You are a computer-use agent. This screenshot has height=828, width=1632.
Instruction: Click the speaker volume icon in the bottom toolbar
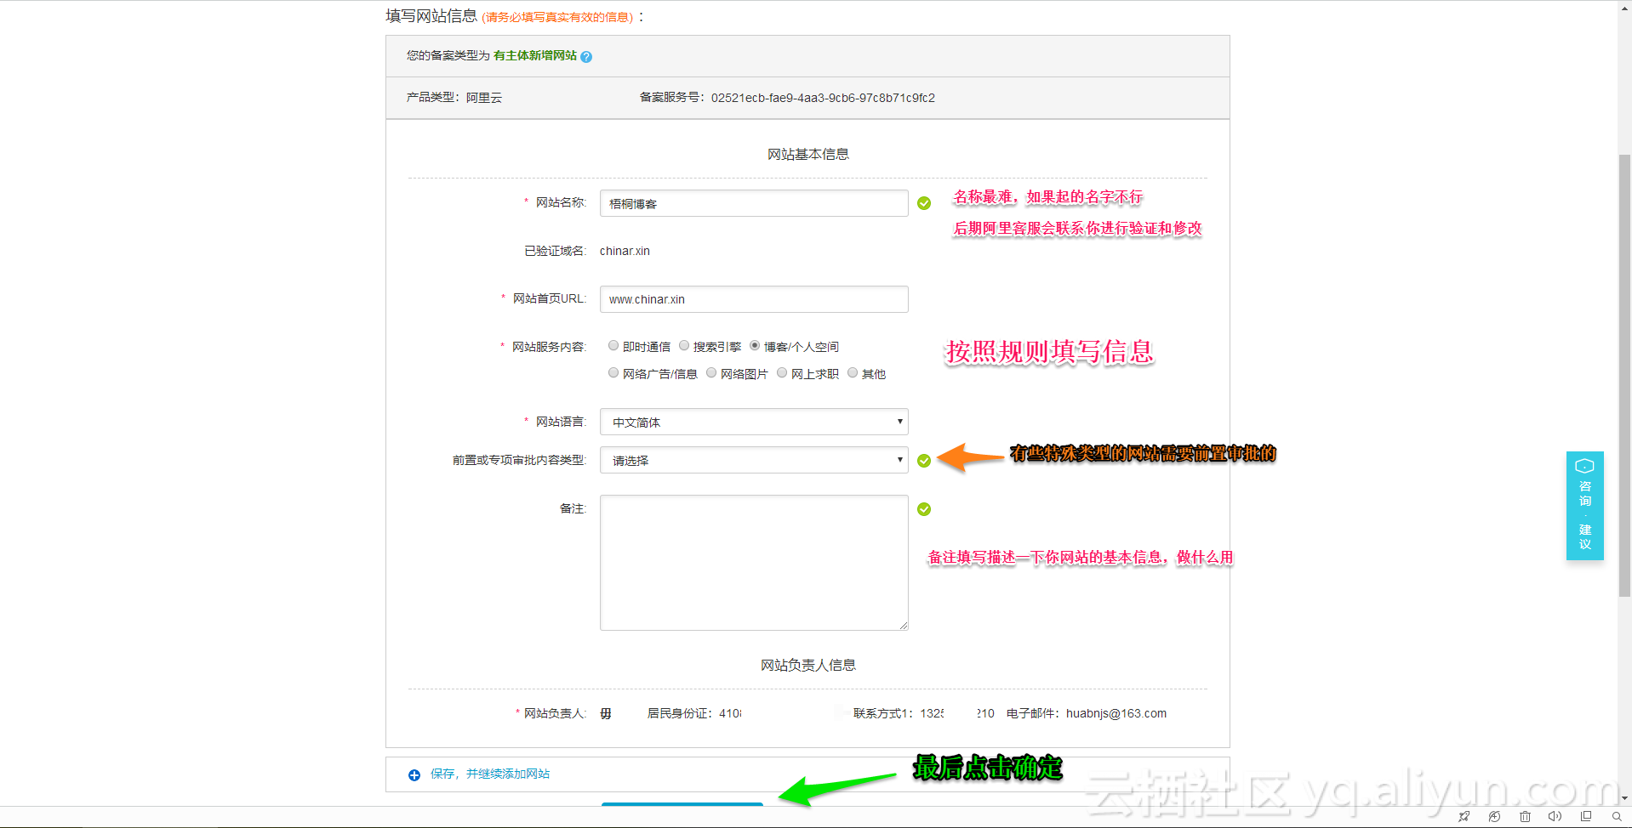pyautogui.click(x=1555, y=816)
